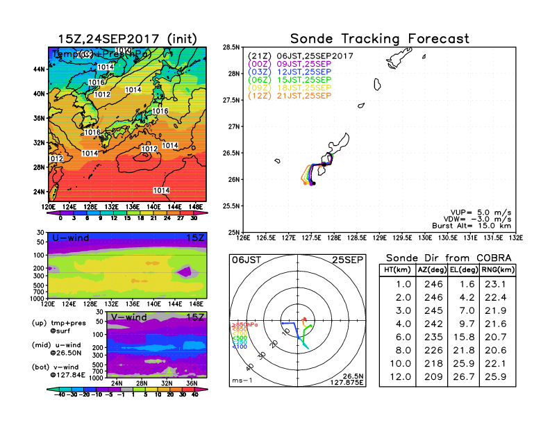Click the 'EL(deg)' column header

tap(464, 270)
